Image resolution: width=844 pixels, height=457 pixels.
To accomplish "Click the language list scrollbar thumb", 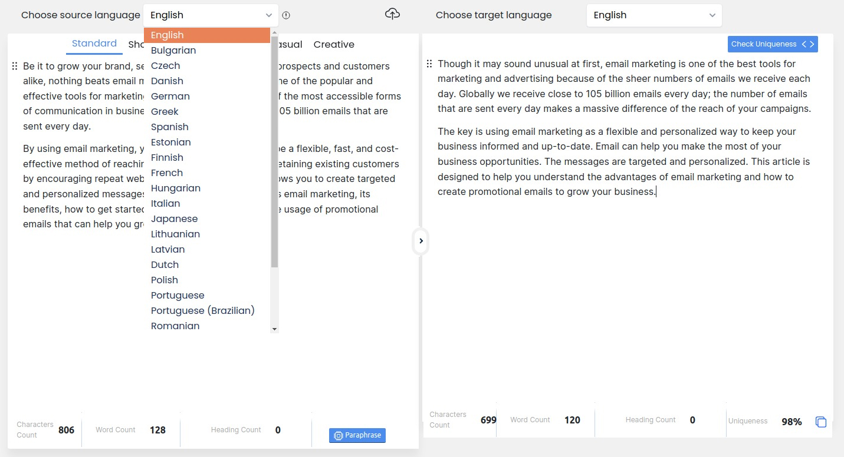I will pyautogui.click(x=274, y=153).
